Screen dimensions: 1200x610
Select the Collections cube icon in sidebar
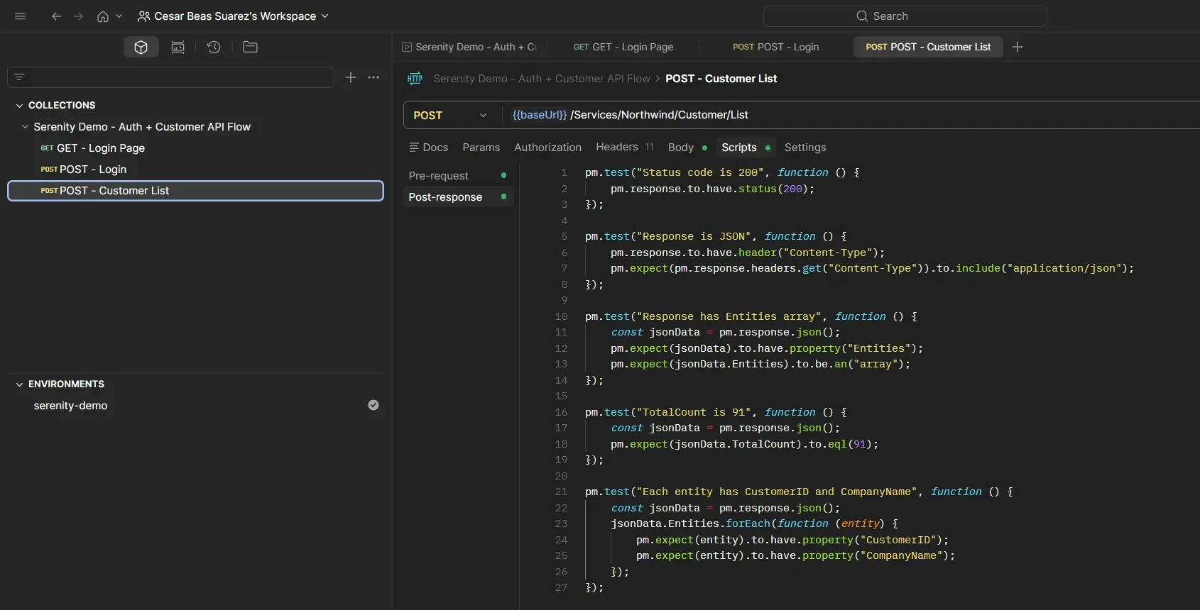pyautogui.click(x=141, y=47)
